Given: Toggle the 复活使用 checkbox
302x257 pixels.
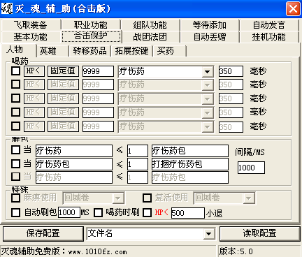Looking at the screenshot, I should tap(147, 198).
